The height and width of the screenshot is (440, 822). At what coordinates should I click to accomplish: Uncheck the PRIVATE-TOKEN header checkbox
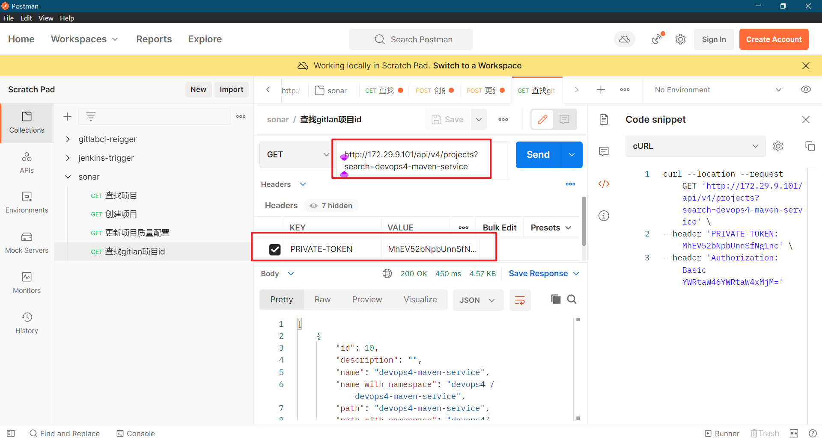(274, 249)
